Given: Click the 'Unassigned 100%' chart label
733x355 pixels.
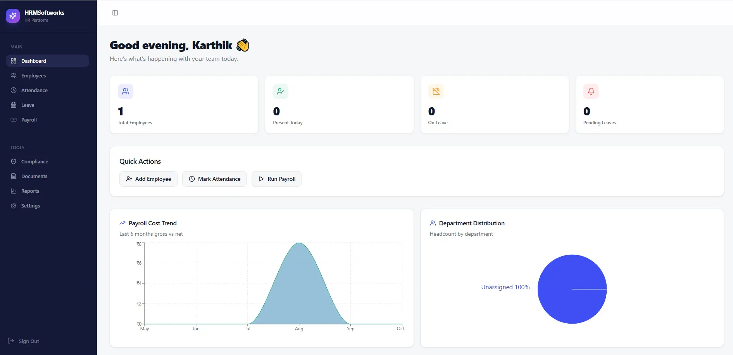Looking at the screenshot, I should click(505, 287).
